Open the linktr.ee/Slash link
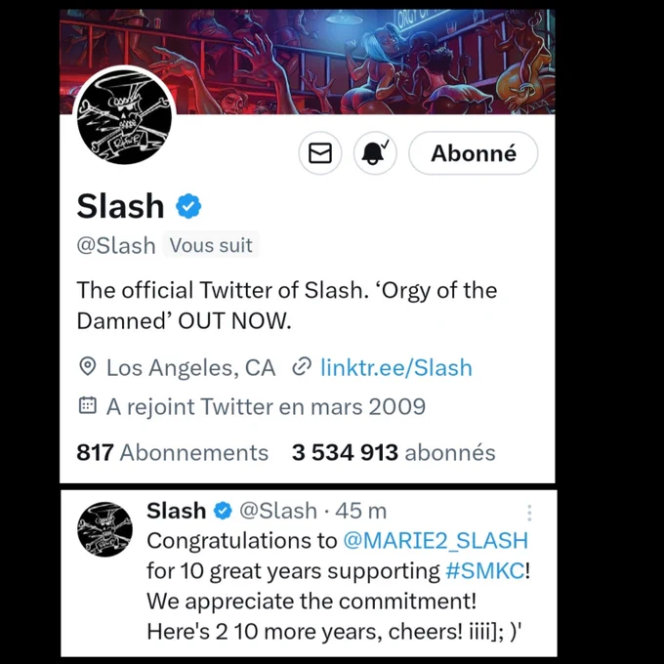664x664 pixels. (396, 367)
